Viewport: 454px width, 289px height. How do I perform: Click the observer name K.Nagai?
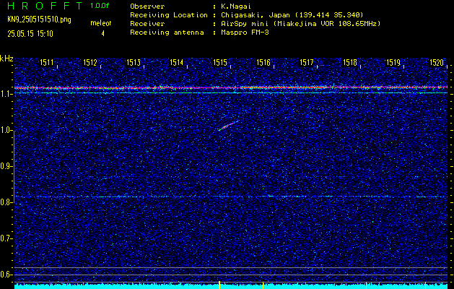[x=236, y=7]
